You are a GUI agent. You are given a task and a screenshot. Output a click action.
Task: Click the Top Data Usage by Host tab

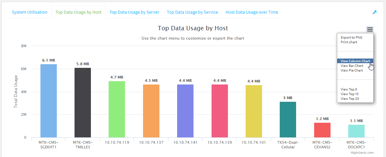click(79, 12)
